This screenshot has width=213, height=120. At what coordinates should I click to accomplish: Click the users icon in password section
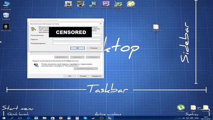click(x=36, y=65)
